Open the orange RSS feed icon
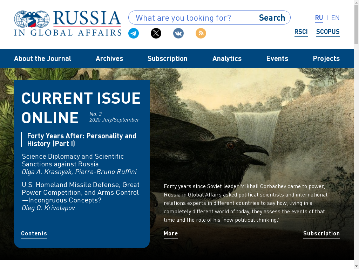The image size is (359, 269). point(201,33)
